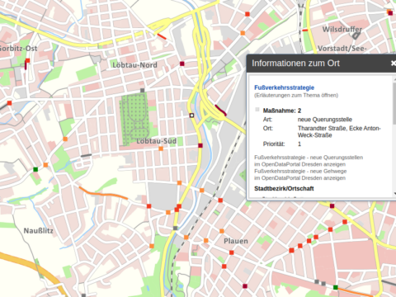Click dark red marker in top right corner
396x297 pixels.
point(390,13)
